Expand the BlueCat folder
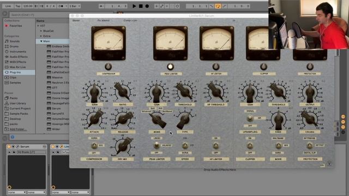This screenshot has width=349, height=196. tap(41, 31)
